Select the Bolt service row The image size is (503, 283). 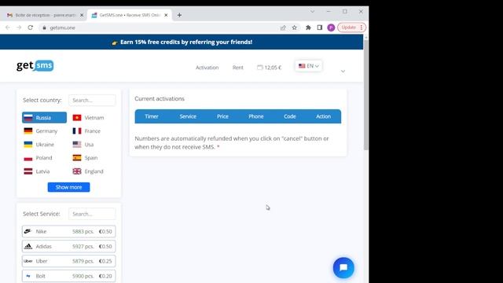[x=68, y=276]
